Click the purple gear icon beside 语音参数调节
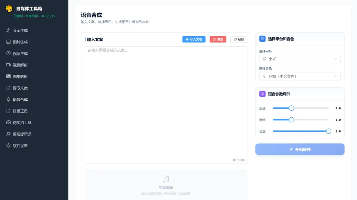The width and height of the screenshot is (357, 200). [262, 94]
